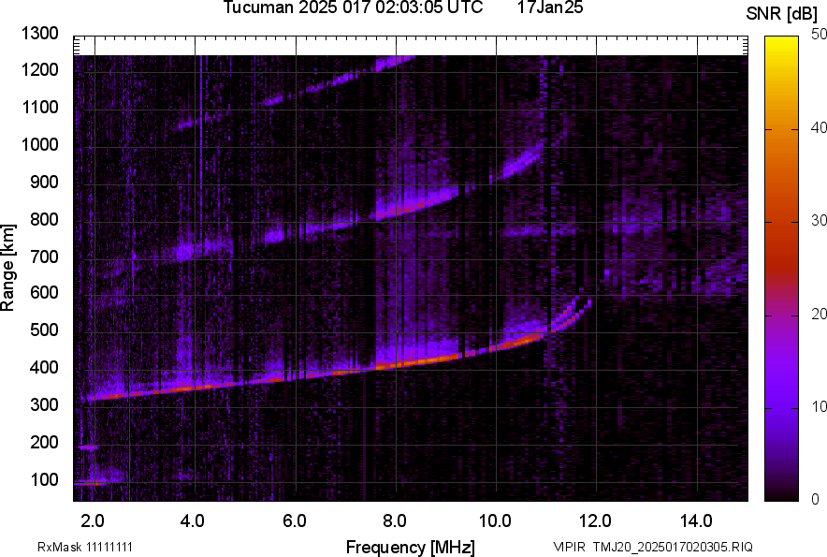Click the Frequency [MHz] axis label
Image resolution: width=827 pixels, height=557 pixels.
point(410,547)
